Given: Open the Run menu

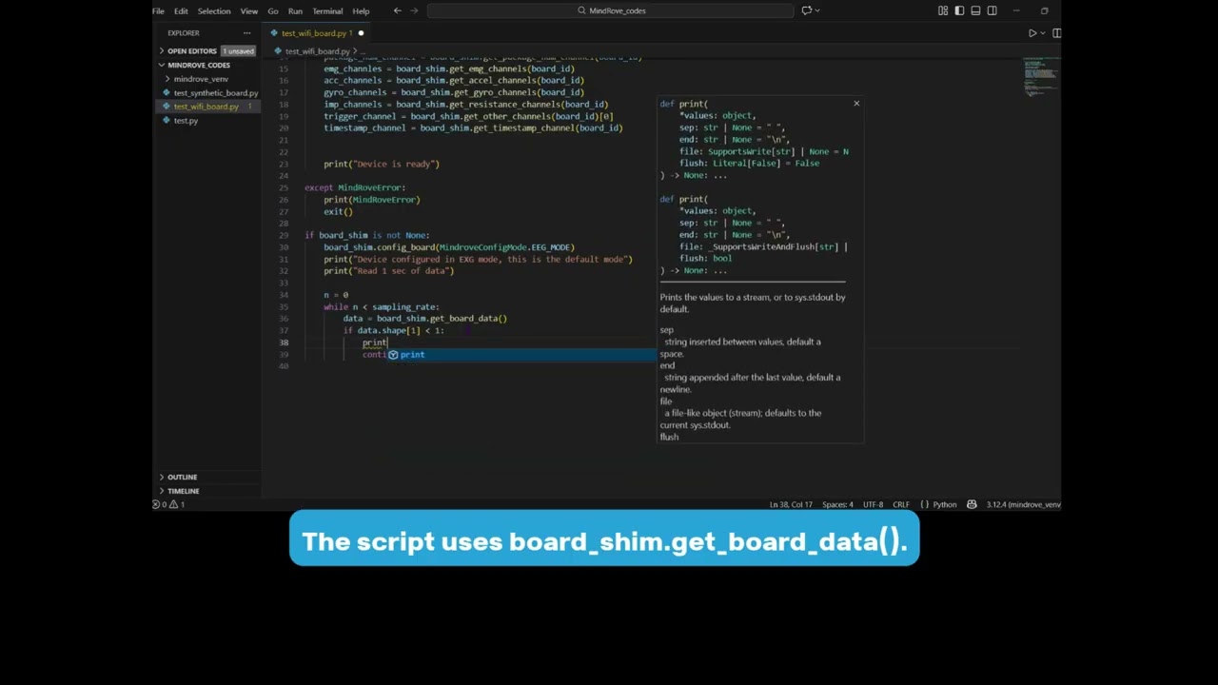Looking at the screenshot, I should (295, 11).
